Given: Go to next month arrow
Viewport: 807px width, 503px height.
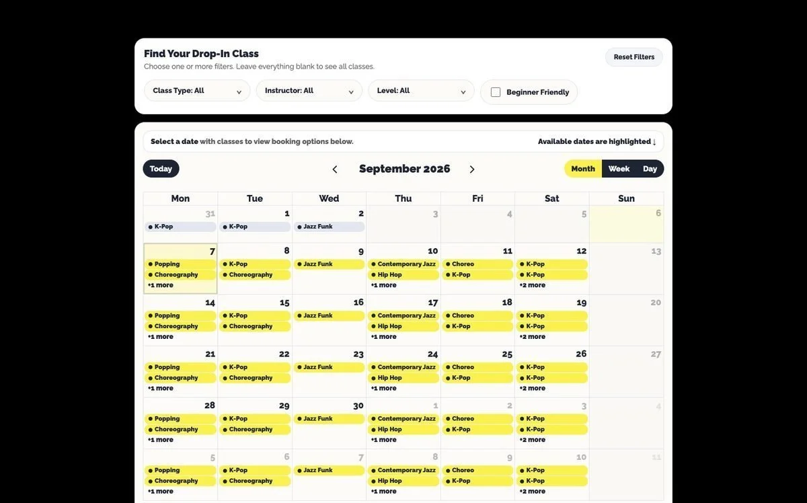Looking at the screenshot, I should pos(472,169).
